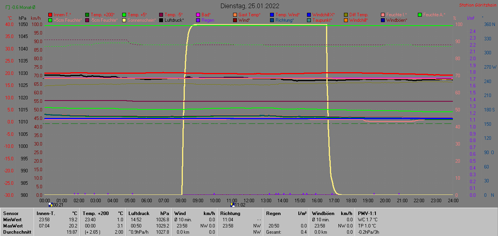Click the Regen l/m² table column header
The width and height of the screenshot is (498, 236).
point(286,213)
